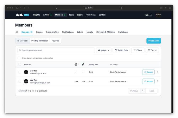Enable Show signups with pending social profiles
This screenshot has width=178, height=118.
[19, 58]
